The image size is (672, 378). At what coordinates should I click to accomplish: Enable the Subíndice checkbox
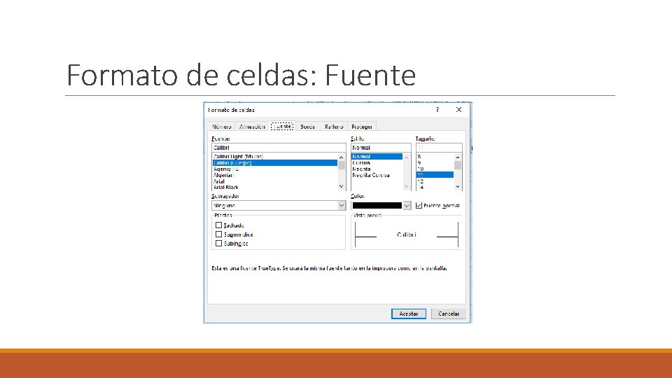click(x=218, y=244)
